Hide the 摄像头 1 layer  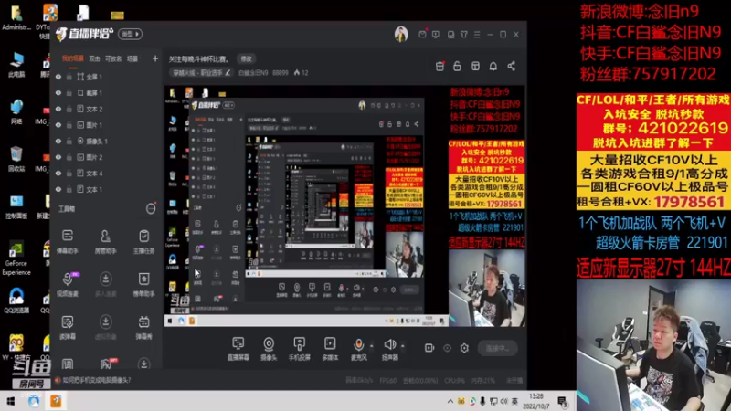point(58,142)
